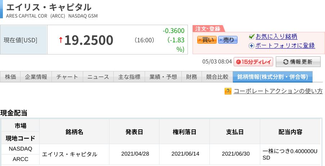The height and width of the screenshot is (166, 325).
Task: Click the 配当内容 column header
Action: point(290,132)
